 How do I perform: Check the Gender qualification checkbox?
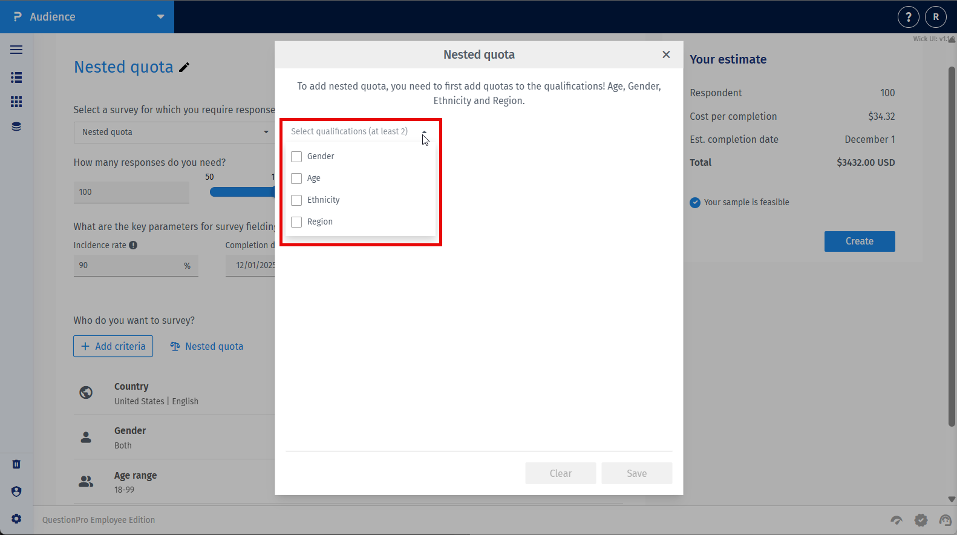click(296, 157)
